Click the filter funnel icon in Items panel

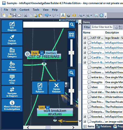tap(116, 27)
